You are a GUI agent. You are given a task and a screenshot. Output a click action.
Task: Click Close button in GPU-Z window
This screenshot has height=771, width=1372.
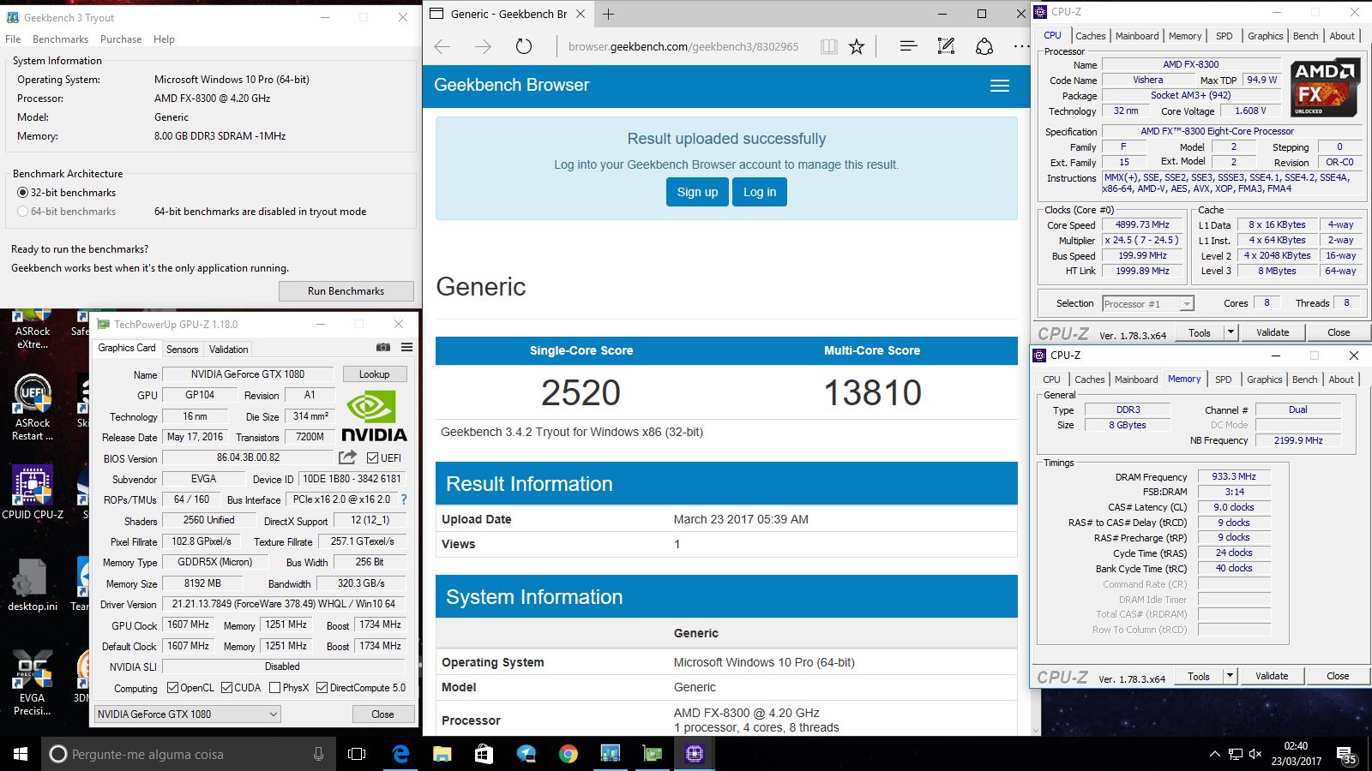382,714
